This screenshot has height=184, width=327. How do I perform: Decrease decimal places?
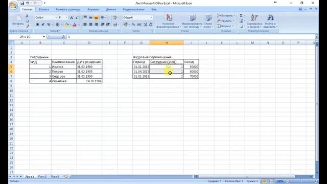[151, 25]
